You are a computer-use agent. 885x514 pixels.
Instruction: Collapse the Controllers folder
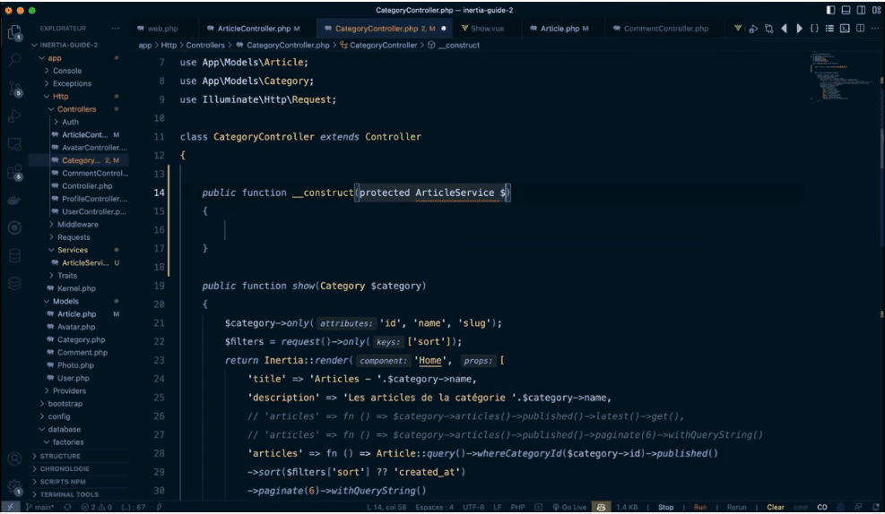click(76, 109)
